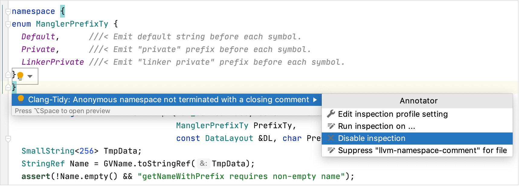Click Edit inspection profile setting

pyautogui.click(x=393, y=114)
